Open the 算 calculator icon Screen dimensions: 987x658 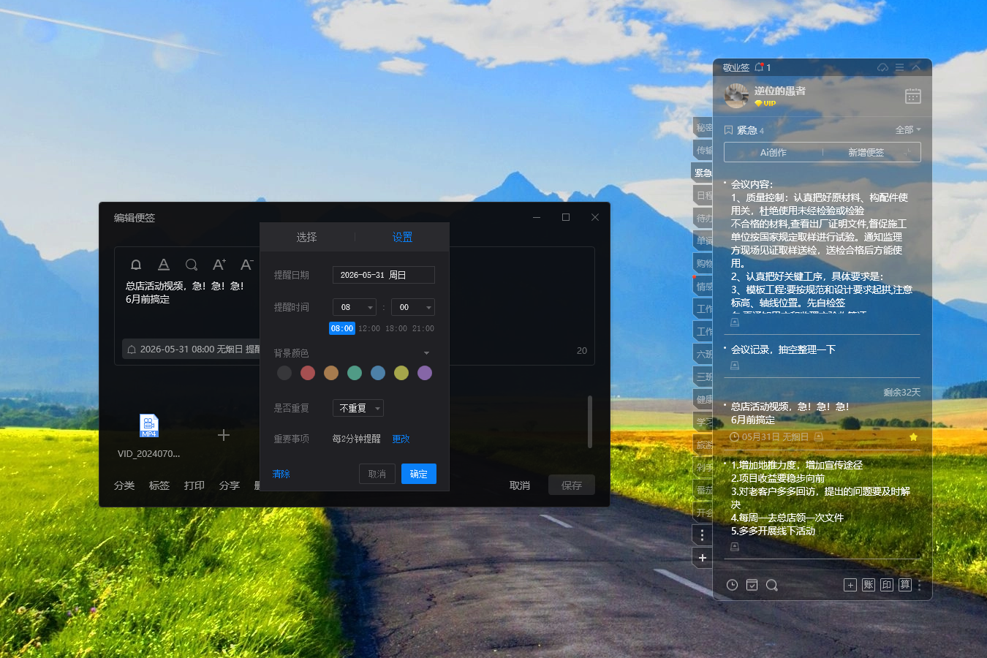[x=905, y=585]
